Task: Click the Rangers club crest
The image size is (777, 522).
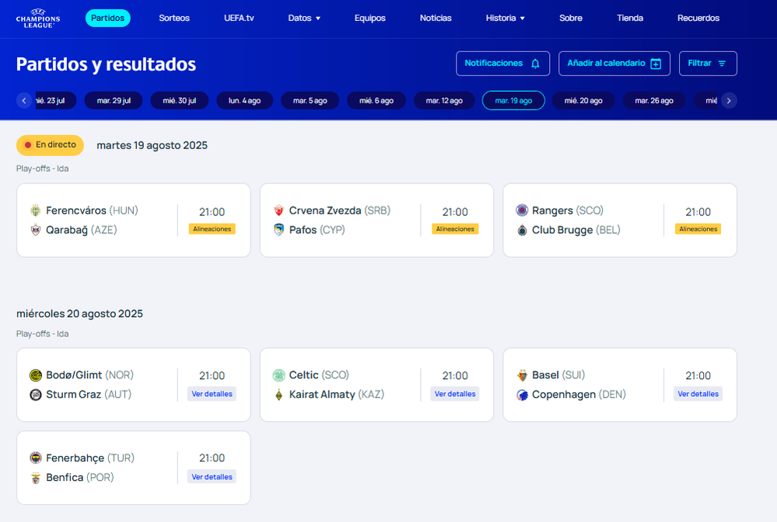Action: click(522, 211)
